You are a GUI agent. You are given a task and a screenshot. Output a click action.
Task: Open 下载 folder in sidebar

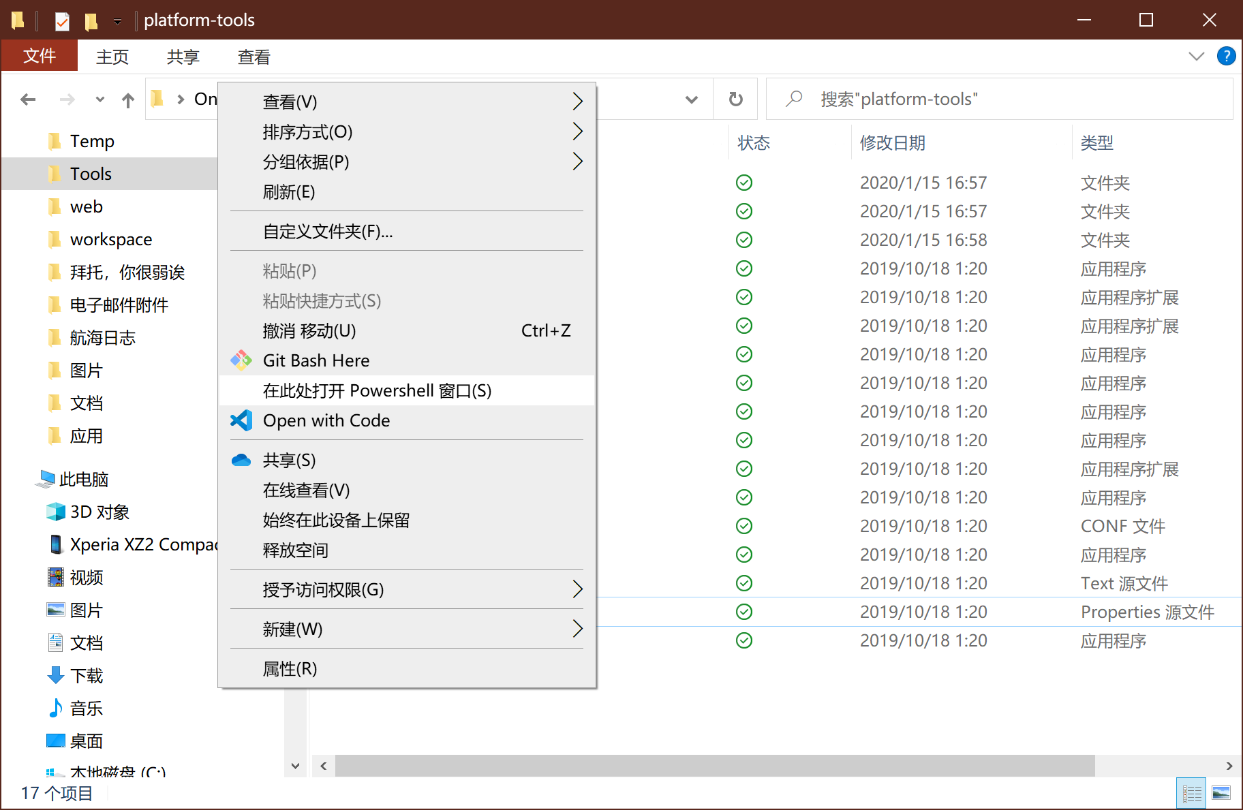(x=76, y=676)
